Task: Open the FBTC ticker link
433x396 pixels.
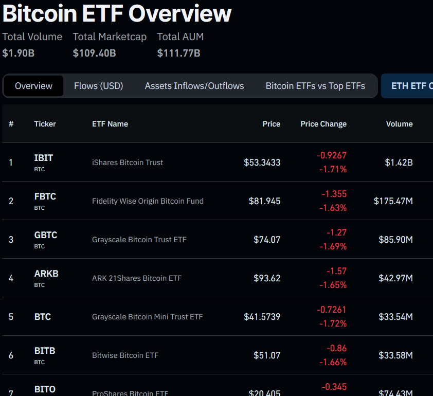Action: (45, 197)
